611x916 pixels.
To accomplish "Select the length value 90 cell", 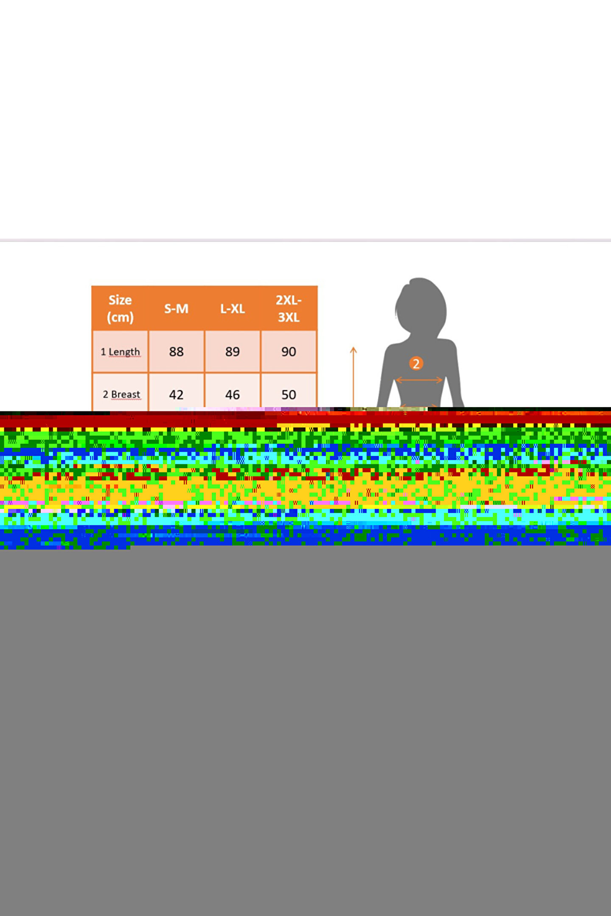I will click(x=289, y=352).
